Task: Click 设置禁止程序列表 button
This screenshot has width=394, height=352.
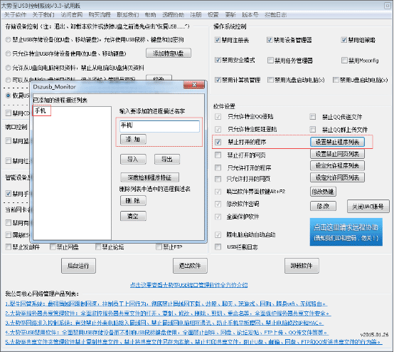Action: (x=338, y=142)
